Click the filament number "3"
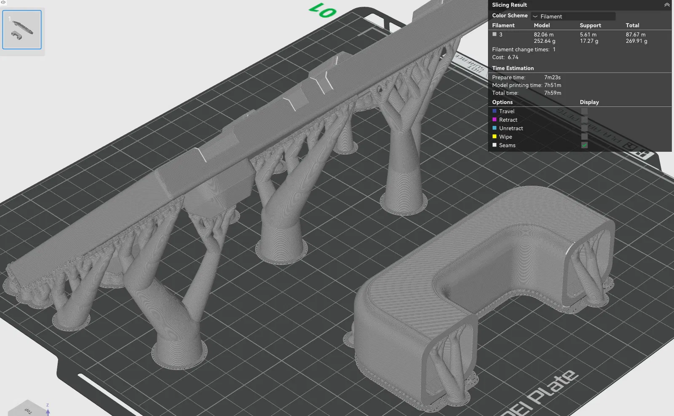The width and height of the screenshot is (674, 416). pos(500,35)
